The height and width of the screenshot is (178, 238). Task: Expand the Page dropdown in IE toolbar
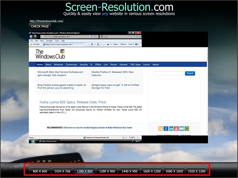click(x=116, y=44)
